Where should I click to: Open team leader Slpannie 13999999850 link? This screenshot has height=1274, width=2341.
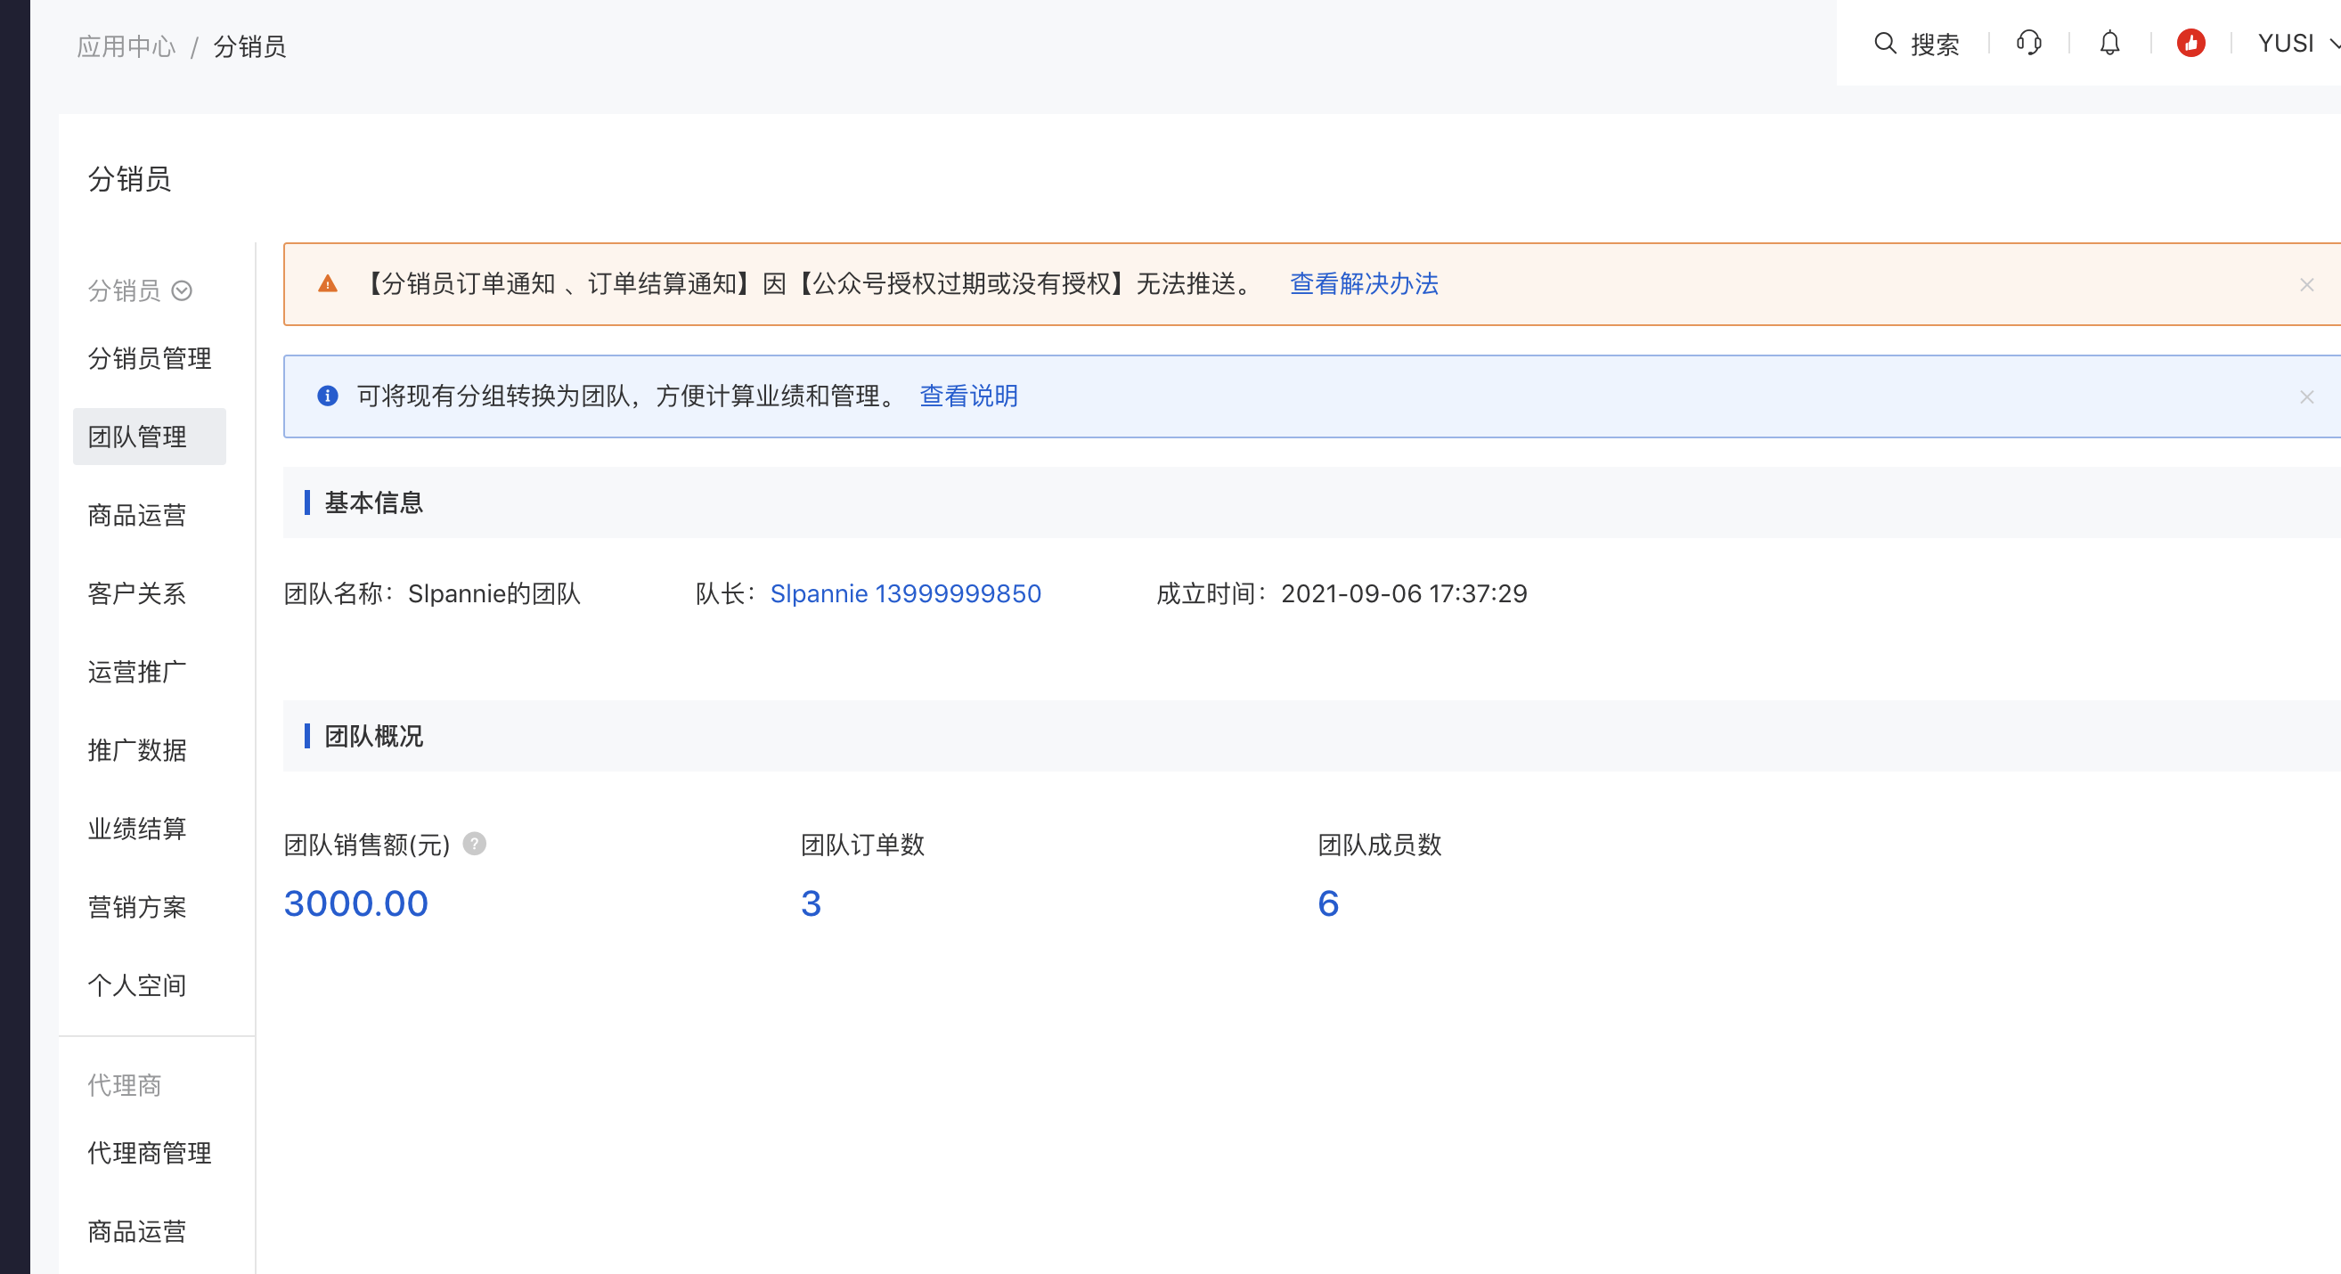pyautogui.click(x=905, y=593)
